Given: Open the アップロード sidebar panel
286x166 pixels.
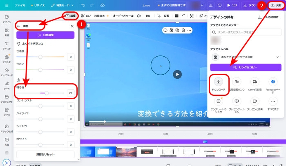Looking at the screenshot, I should point(7,72).
